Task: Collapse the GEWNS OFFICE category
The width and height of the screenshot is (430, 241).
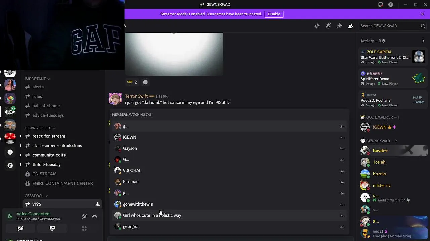Action: coord(40,128)
